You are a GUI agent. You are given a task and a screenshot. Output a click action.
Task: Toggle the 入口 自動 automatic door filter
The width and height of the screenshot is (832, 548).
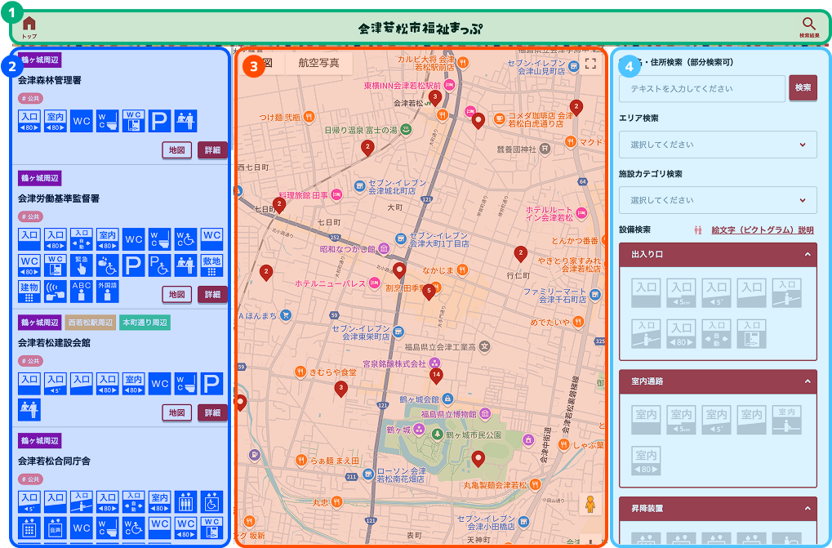pyautogui.click(x=716, y=334)
